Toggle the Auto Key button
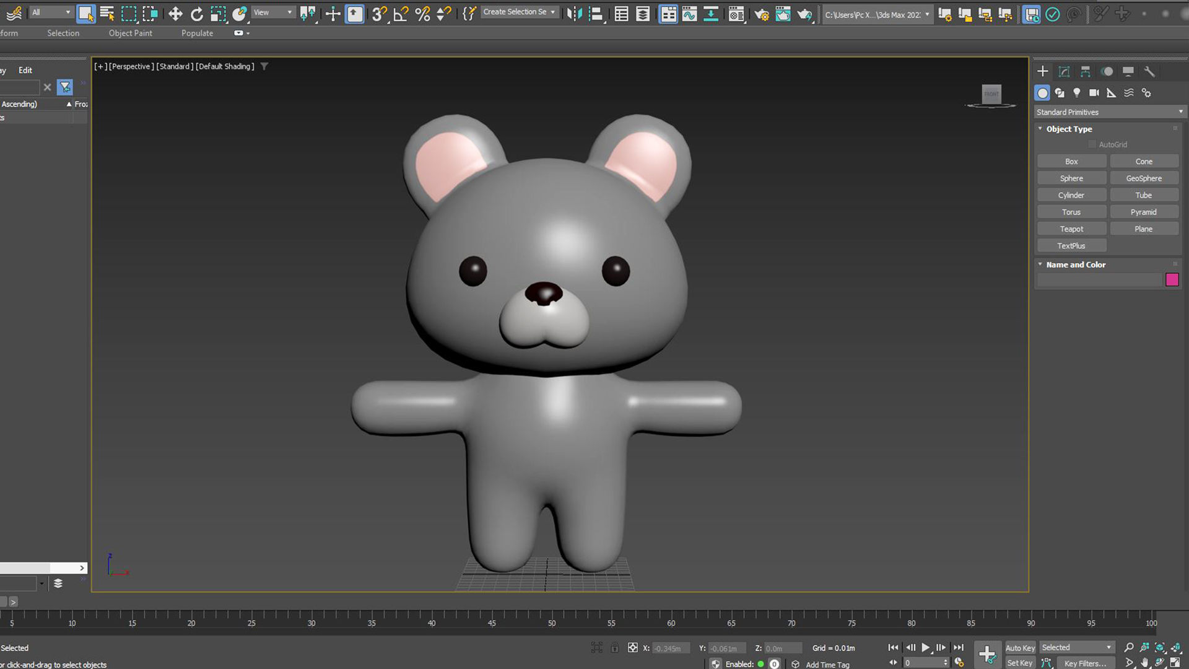The height and width of the screenshot is (669, 1189). tap(1020, 648)
